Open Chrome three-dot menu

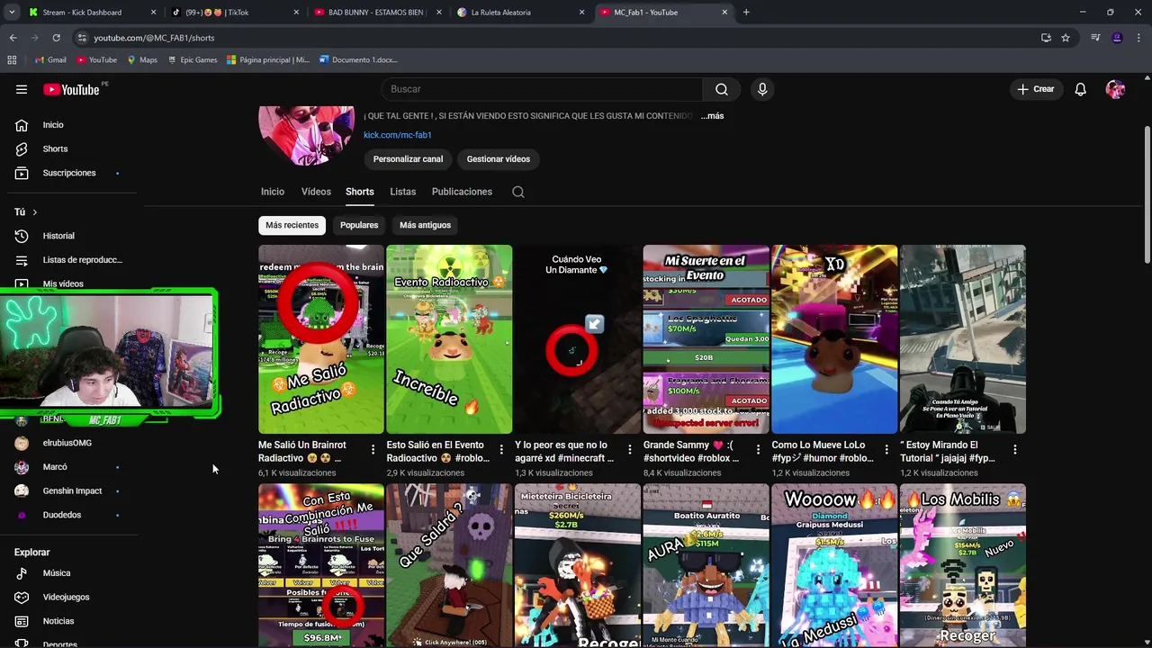click(x=1139, y=38)
